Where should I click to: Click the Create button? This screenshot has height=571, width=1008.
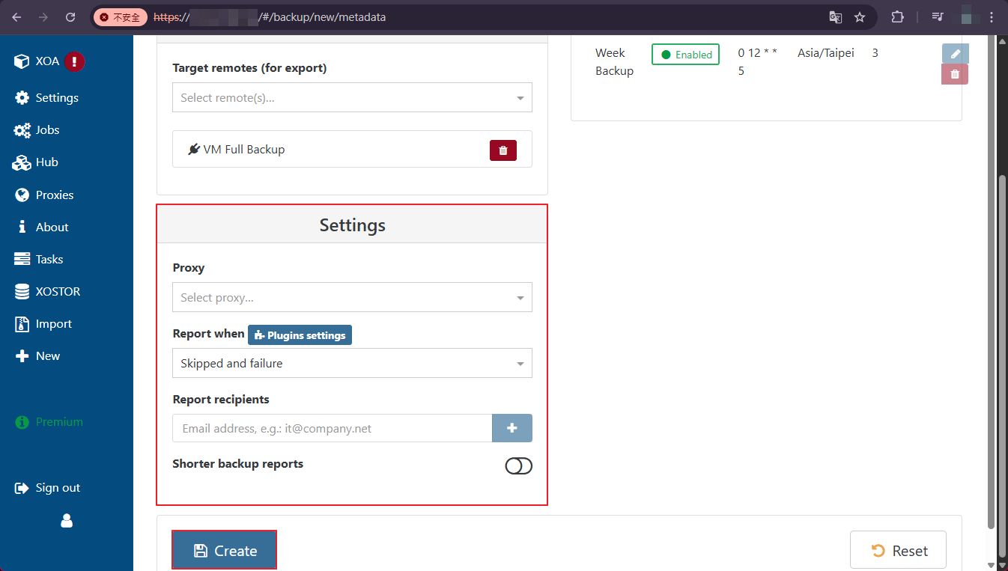(x=225, y=550)
